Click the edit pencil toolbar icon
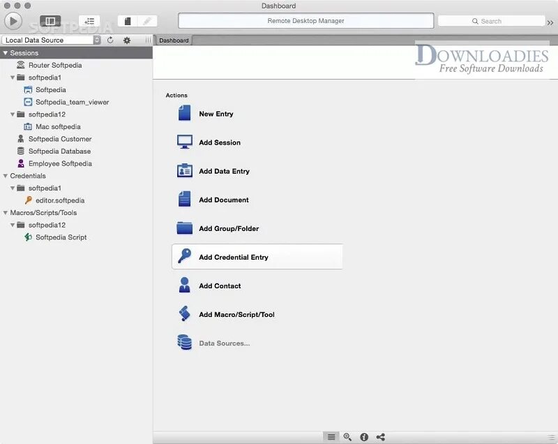Viewport: 558px width, 444px height. (147, 21)
